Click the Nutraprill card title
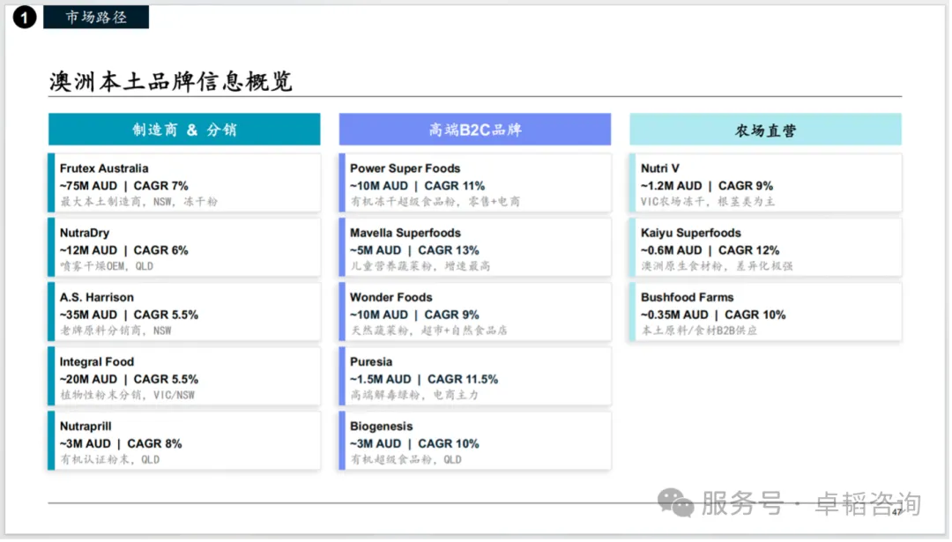This screenshot has height=542, width=952. click(86, 426)
